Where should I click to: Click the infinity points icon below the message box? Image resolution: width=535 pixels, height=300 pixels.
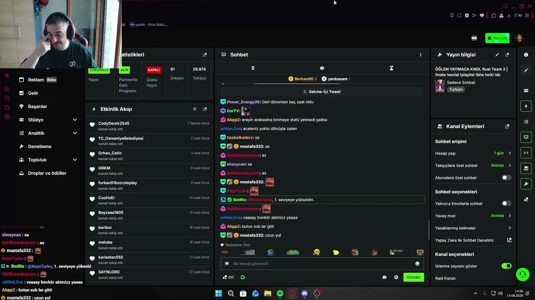228,277
